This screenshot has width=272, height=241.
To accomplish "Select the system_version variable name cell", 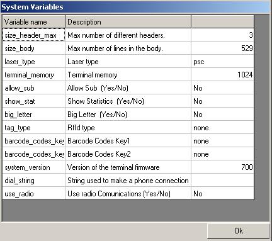I will pos(34,167).
